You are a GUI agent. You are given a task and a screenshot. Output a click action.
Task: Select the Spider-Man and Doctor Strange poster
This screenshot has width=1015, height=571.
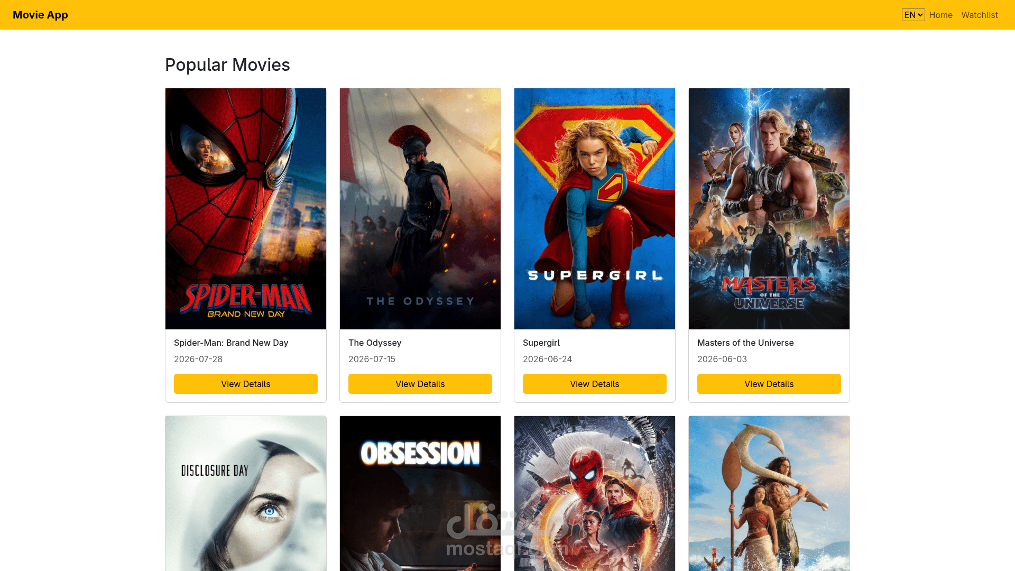point(595,493)
